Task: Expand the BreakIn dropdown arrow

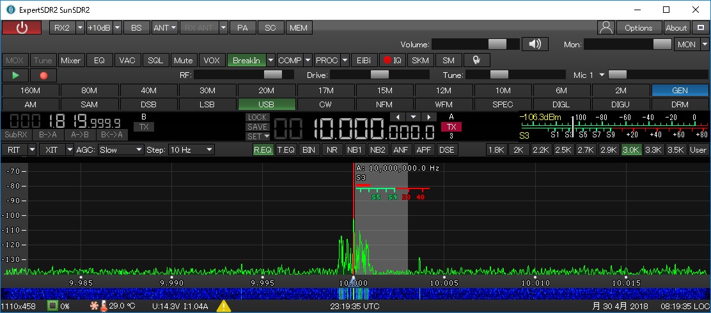Action: coord(270,60)
